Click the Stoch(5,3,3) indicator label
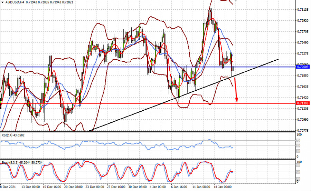 [x=22, y=162]
